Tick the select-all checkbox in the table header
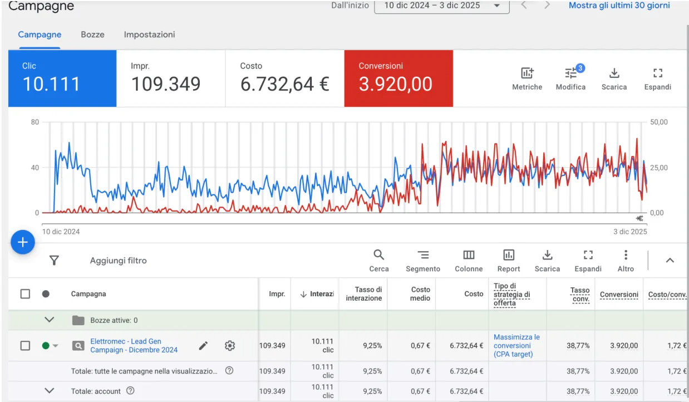The width and height of the screenshot is (689, 402). (25, 294)
